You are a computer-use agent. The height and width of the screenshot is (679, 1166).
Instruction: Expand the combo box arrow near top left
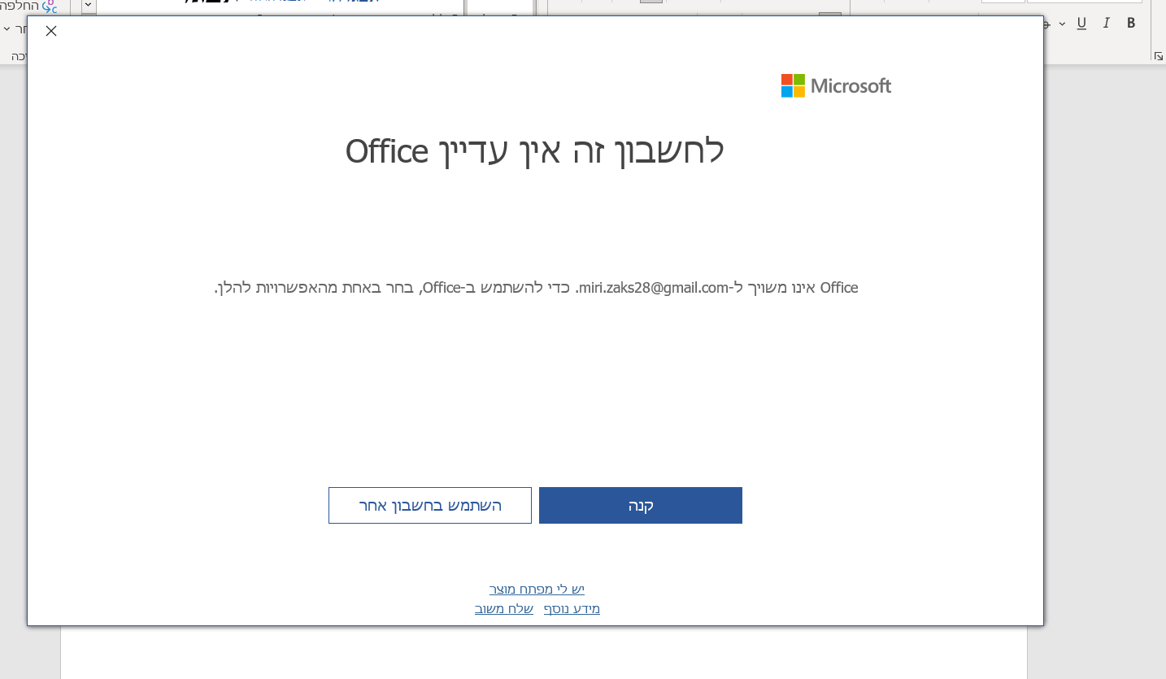(x=88, y=4)
